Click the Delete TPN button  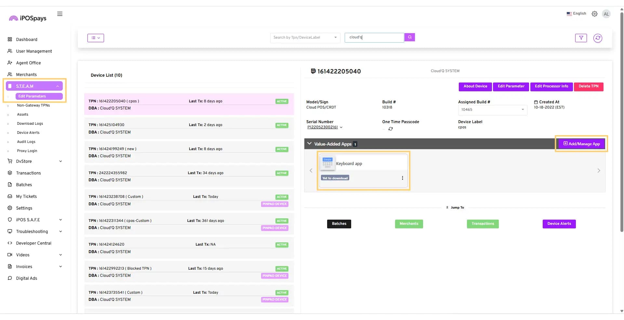[x=589, y=86]
